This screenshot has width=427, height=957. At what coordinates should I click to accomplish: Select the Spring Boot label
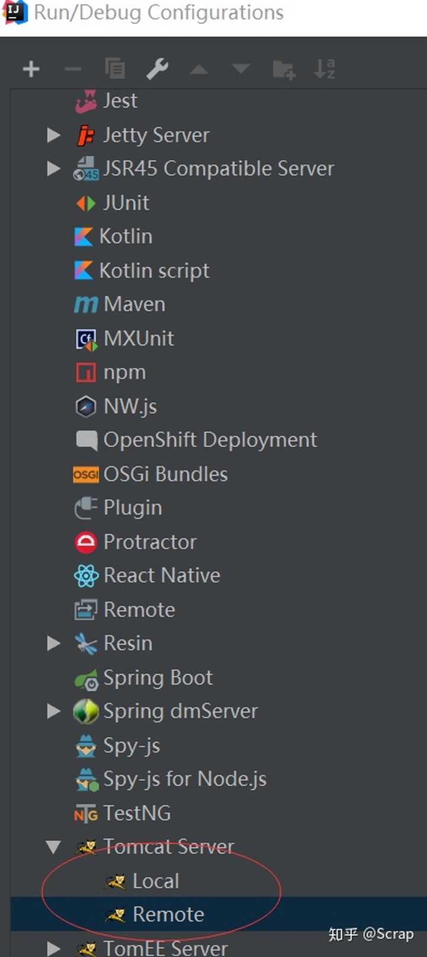click(158, 678)
